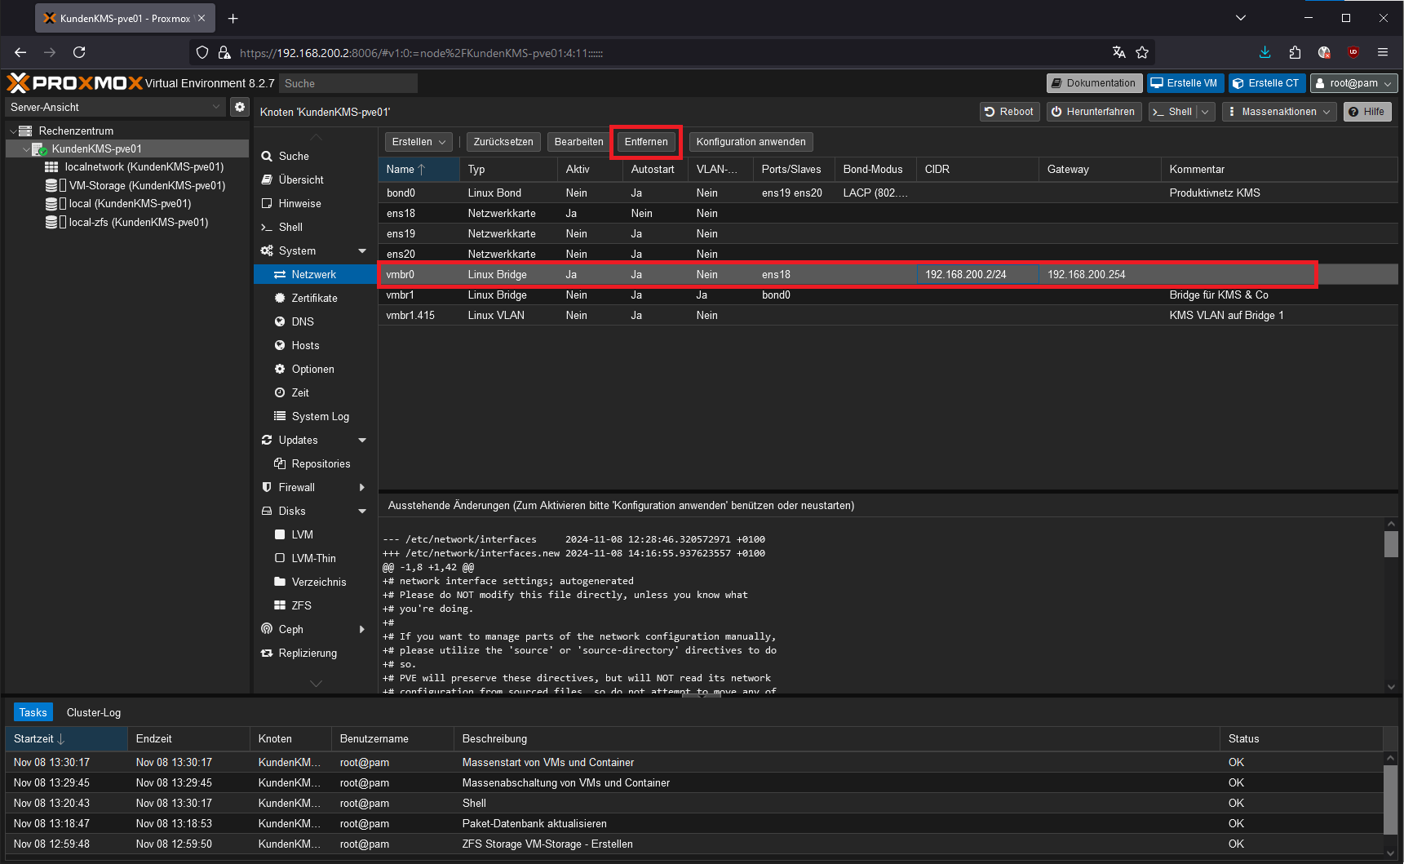Image resolution: width=1404 pixels, height=864 pixels.
Task: Select VM-Storage storage in the tree
Action: pos(146,185)
